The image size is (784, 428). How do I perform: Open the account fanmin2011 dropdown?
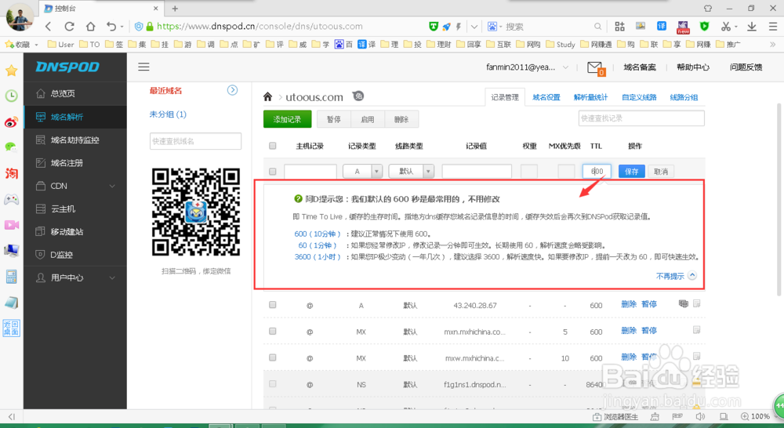pyautogui.click(x=565, y=67)
